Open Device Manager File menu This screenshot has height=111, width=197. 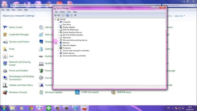(56, 12)
